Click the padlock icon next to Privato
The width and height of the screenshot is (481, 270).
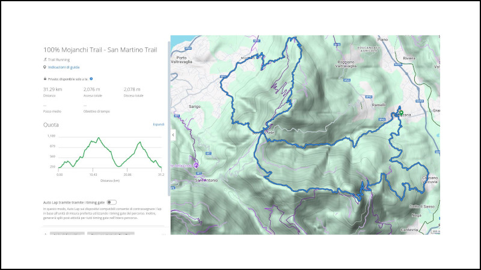coord(45,79)
